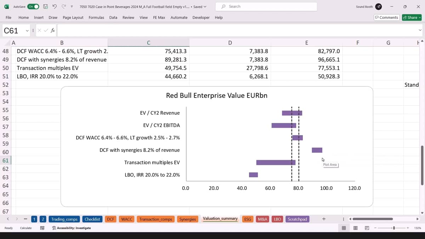Open the Page Layout tab
Image resolution: width=425 pixels, height=239 pixels.
click(73, 17)
